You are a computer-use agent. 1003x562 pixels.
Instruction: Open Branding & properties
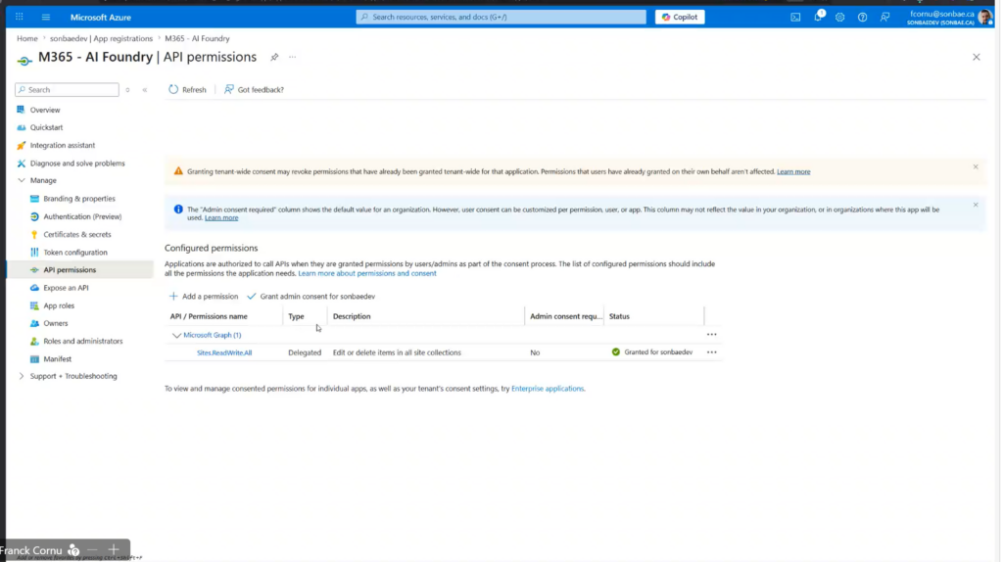78,199
